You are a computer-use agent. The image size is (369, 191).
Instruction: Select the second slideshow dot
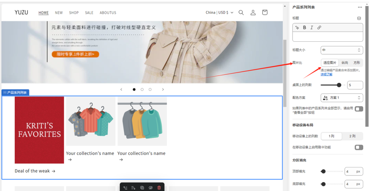pyautogui.click(x=142, y=90)
